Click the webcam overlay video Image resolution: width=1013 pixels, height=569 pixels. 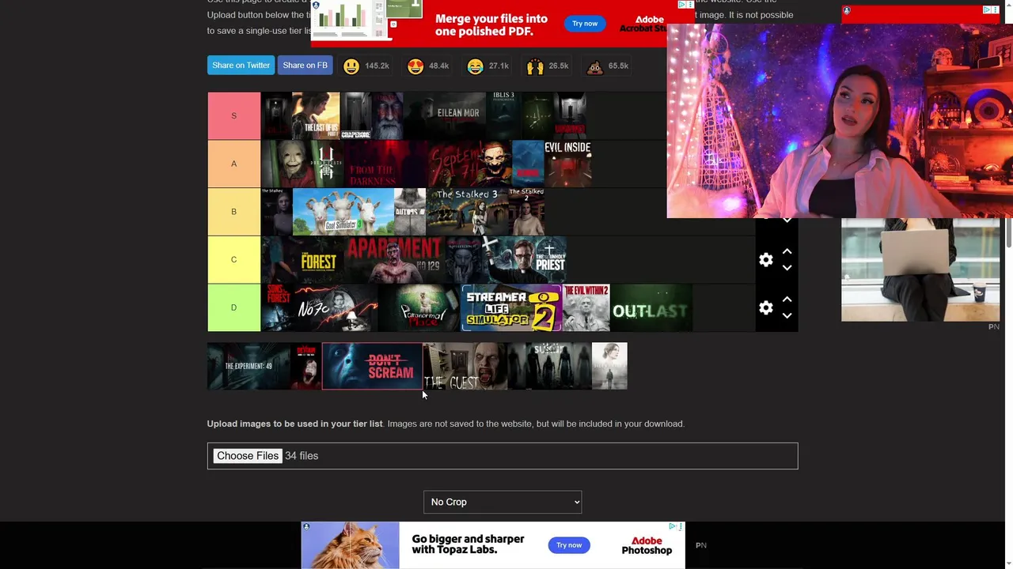[840, 120]
